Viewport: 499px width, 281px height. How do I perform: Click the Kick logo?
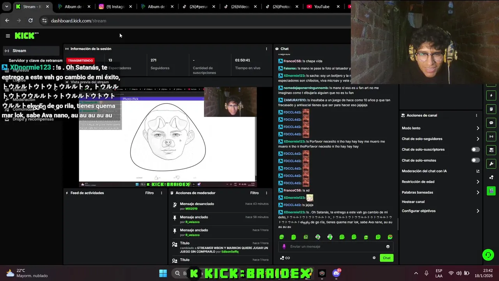click(x=27, y=36)
